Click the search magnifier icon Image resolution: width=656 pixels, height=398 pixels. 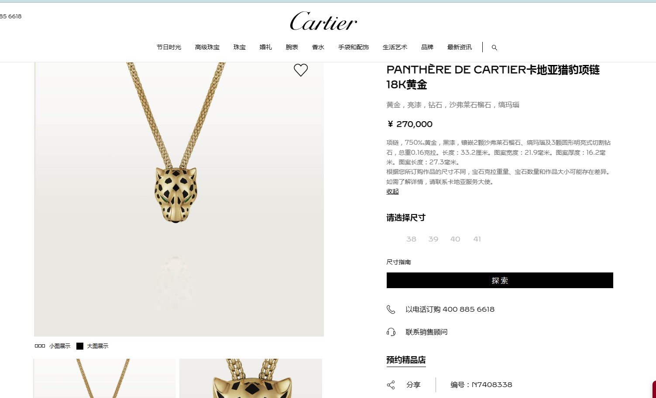tap(494, 48)
